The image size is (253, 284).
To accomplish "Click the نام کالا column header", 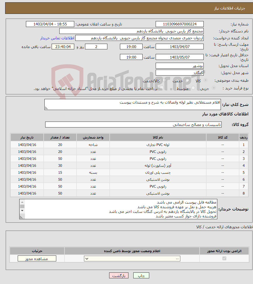I will click(158, 138).
